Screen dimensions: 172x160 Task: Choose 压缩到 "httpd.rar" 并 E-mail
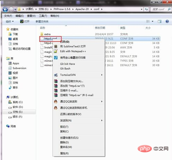pyautogui.click(x=77, y=95)
